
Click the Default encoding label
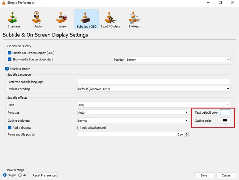(19, 89)
